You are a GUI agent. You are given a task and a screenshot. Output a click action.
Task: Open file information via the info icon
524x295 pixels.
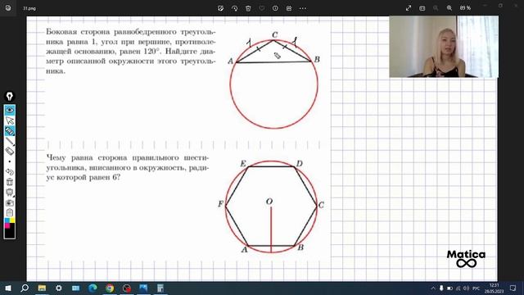275,8
